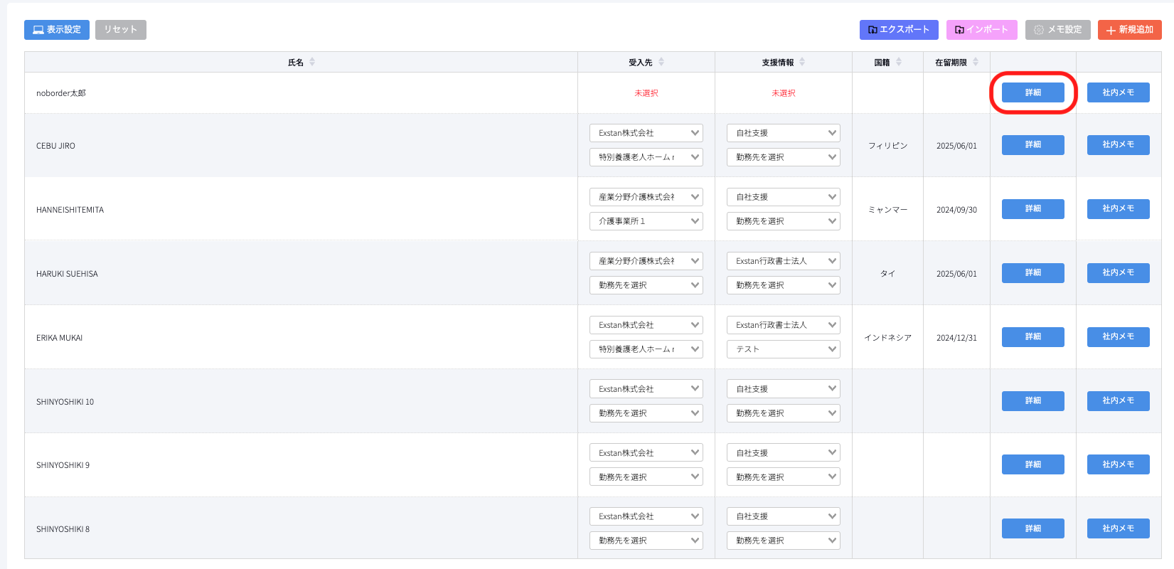Open 社内メモ for CEBU JIRO

tap(1118, 145)
